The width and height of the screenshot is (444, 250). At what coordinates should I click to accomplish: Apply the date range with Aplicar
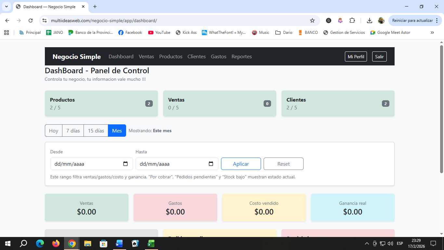(x=241, y=164)
